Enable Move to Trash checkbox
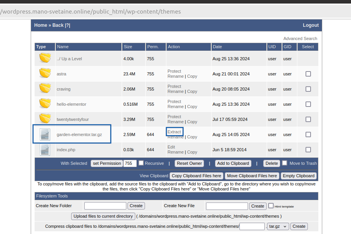This screenshot has width=351, height=234. [x=285, y=163]
